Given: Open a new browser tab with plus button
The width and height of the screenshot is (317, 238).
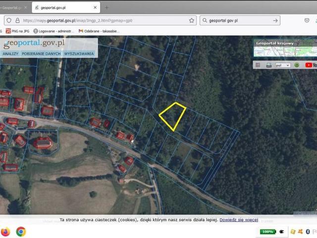Looking at the screenshot, I should [x=106, y=7].
